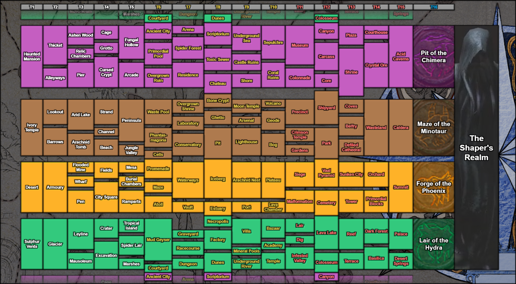
Task: Select the Peninsula map tile
Action: 131,120
